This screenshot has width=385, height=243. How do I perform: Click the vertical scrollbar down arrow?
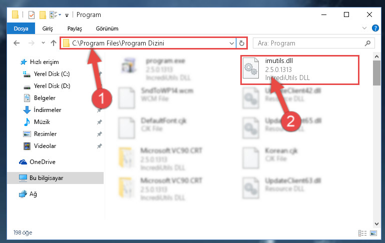click(x=376, y=223)
